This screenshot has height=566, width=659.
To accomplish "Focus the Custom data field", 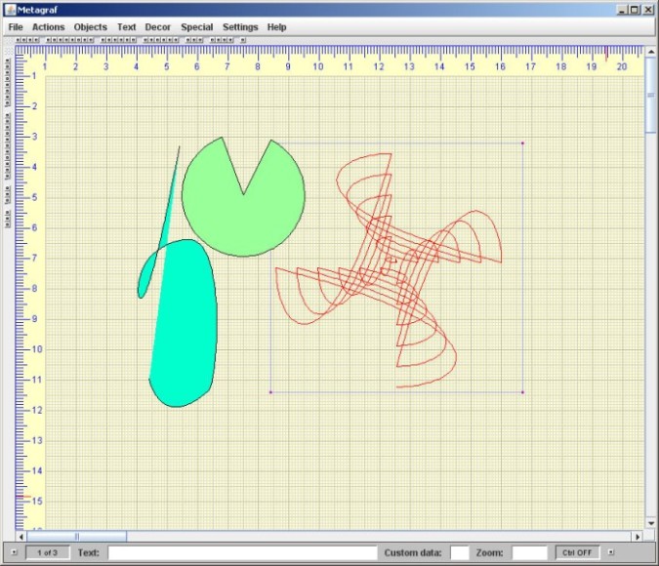I will (460, 552).
